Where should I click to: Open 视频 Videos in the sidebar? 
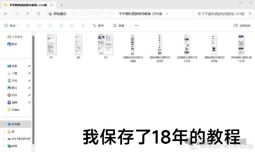pyautogui.click(x=12, y=102)
